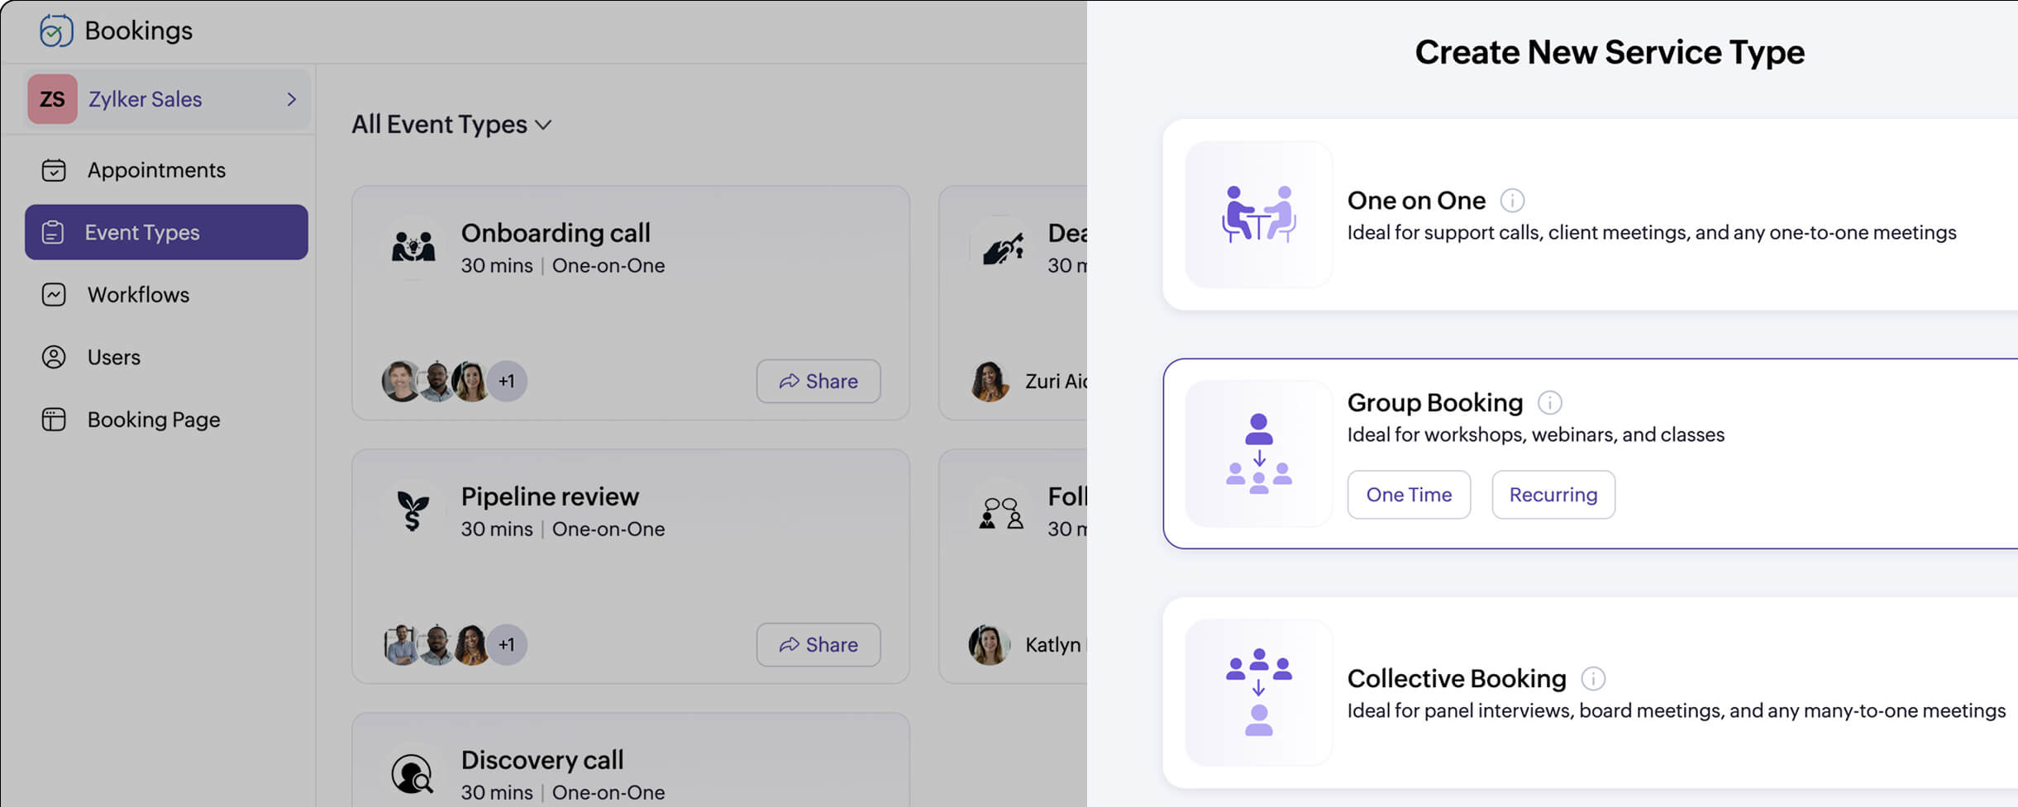Click the Collective Booking illustration icon
This screenshot has height=807, width=2018.
click(1259, 692)
